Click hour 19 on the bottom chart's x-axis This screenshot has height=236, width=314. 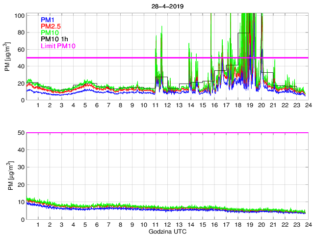click(x=249, y=225)
